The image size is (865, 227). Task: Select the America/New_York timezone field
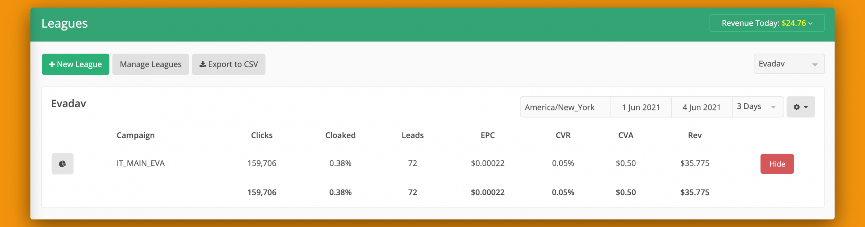point(565,107)
